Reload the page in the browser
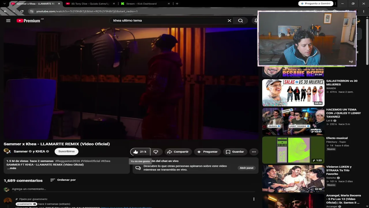This screenshot has width=369, height=208. point(22,11)
